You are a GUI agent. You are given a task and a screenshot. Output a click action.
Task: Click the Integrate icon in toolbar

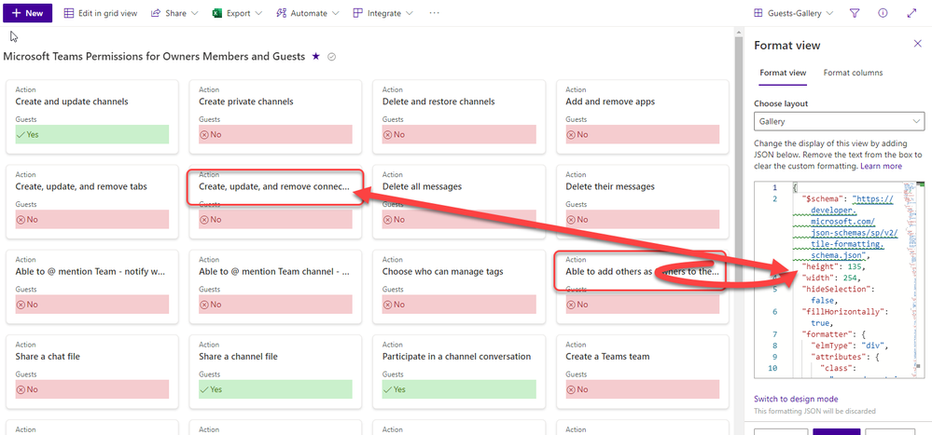click(x=358, y=13)
